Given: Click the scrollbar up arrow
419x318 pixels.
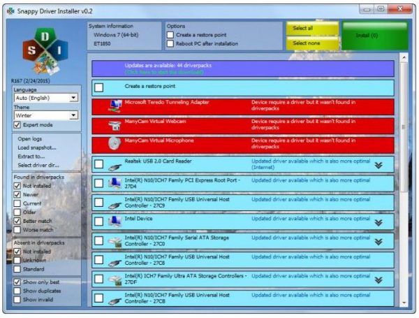Looking at the screenshot, I should click(404, 57).
